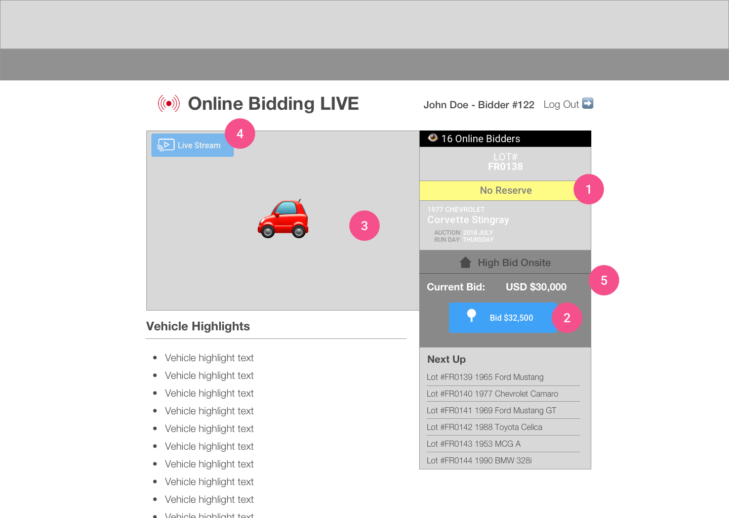Click the eye icon beside Online Bidders

coord(433,138)
